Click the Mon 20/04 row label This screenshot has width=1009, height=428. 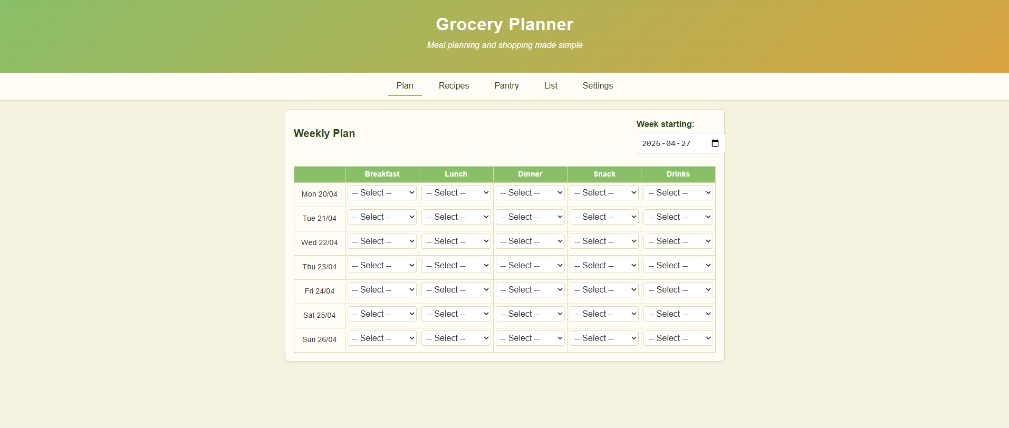point(319,194)
